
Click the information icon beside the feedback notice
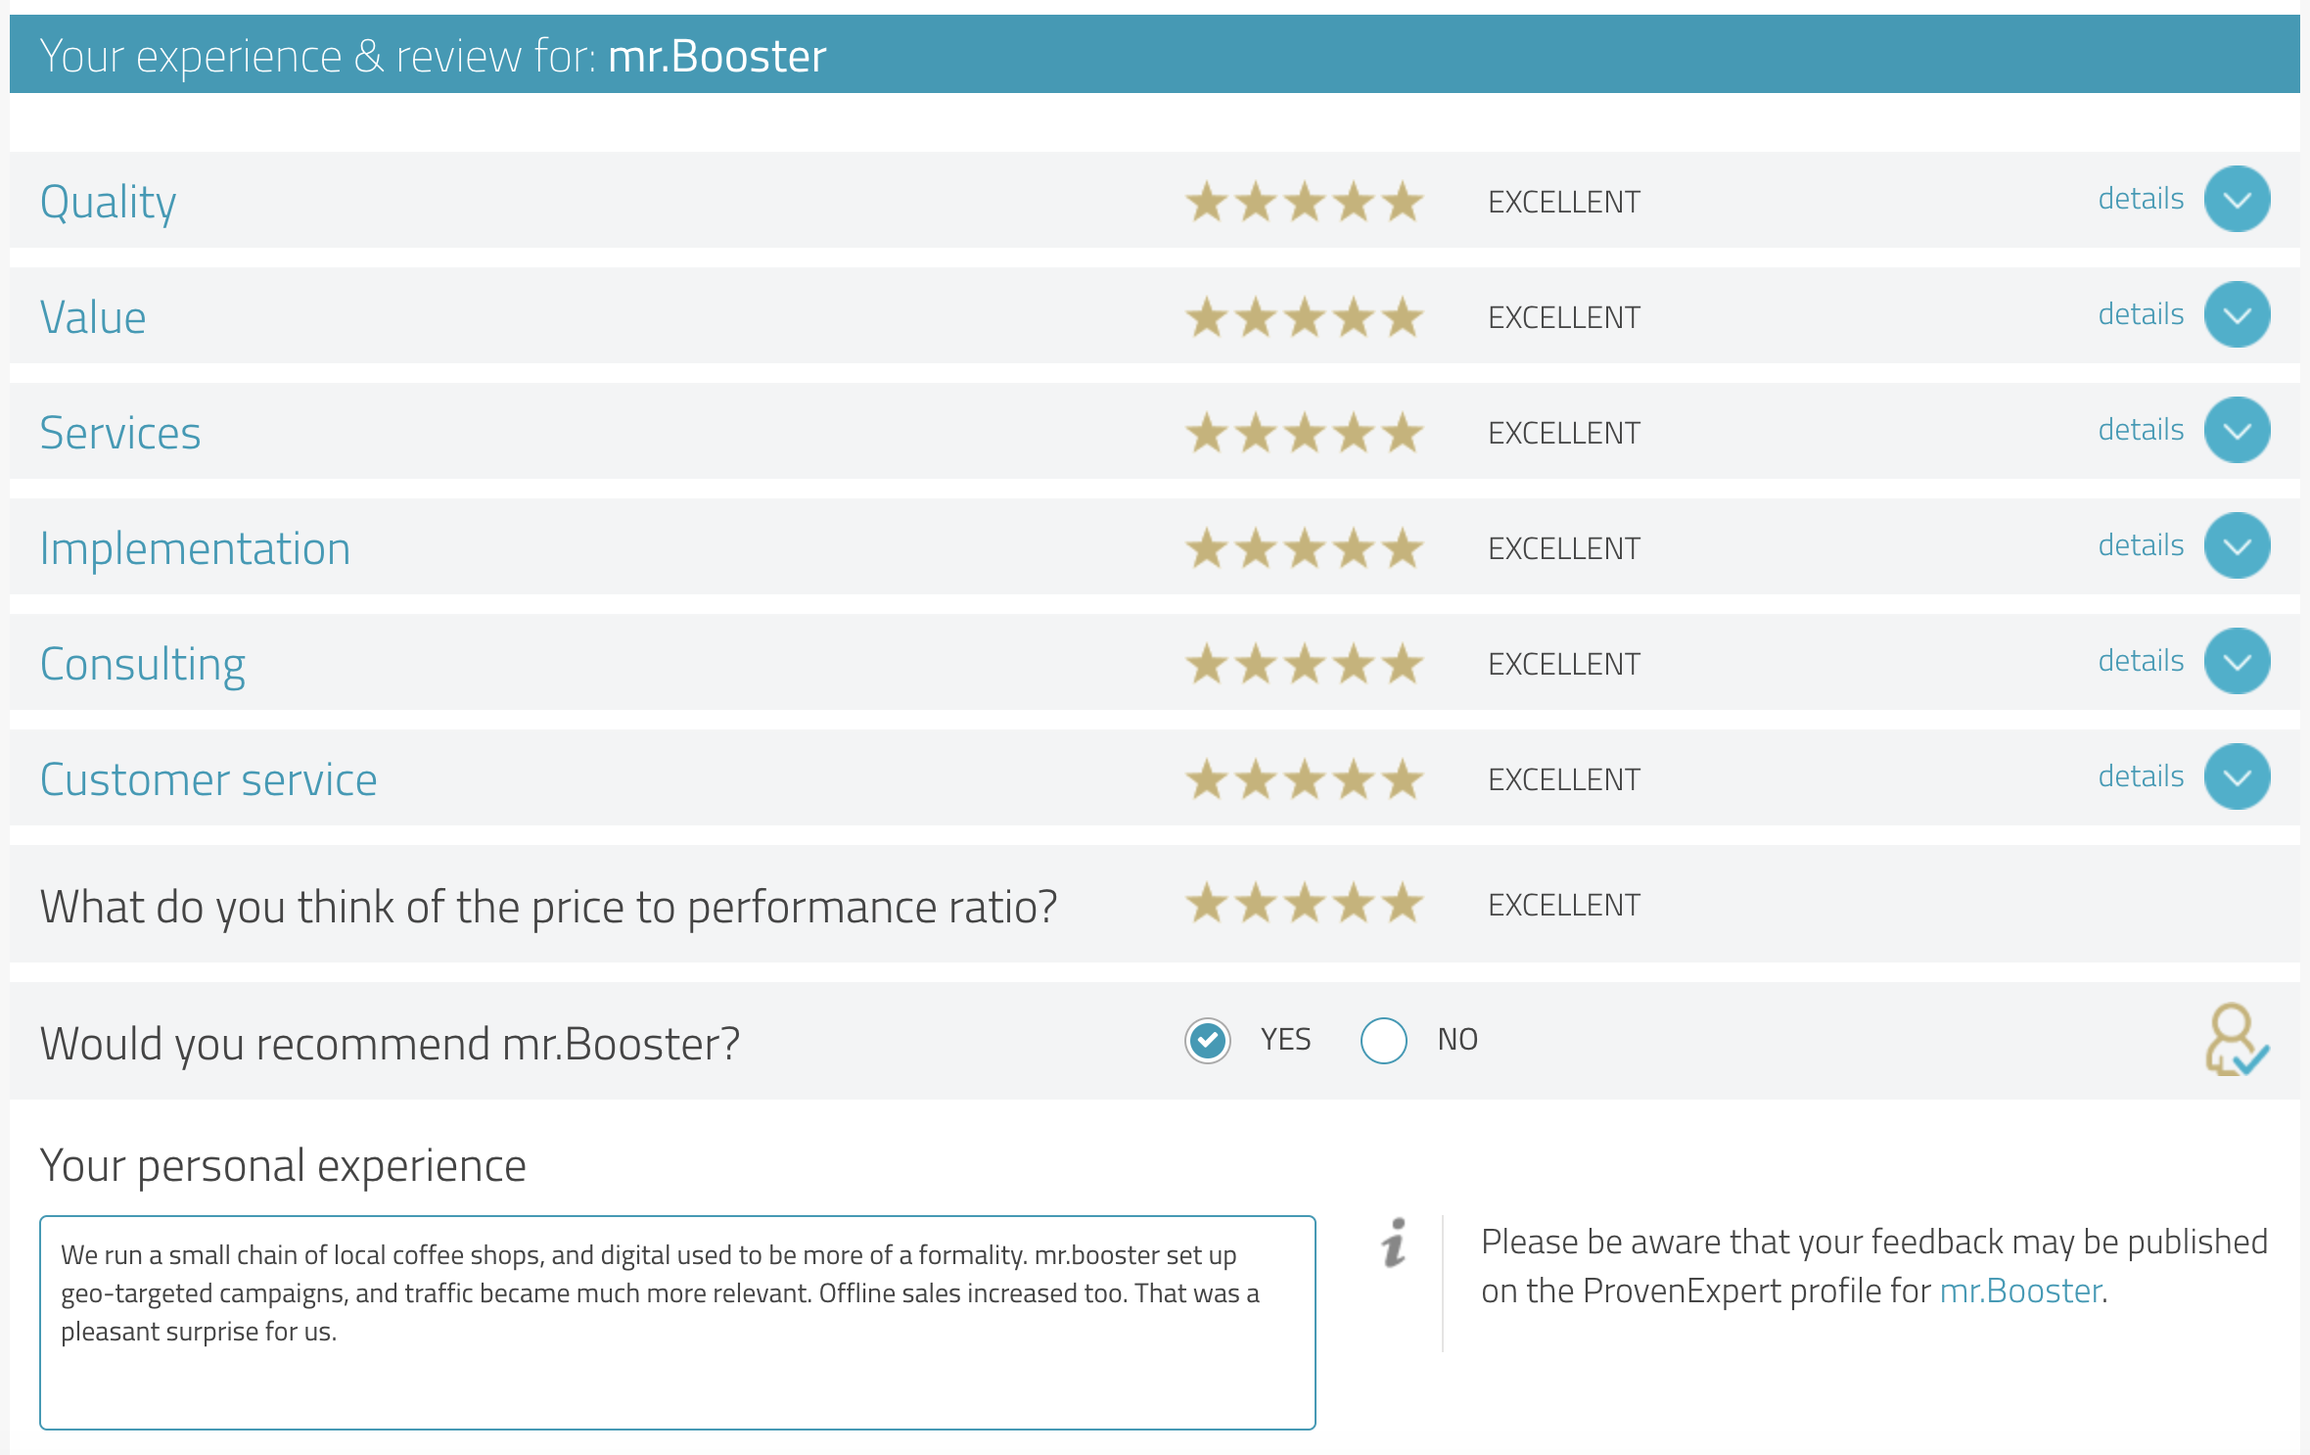[x=1395, y=1242]
